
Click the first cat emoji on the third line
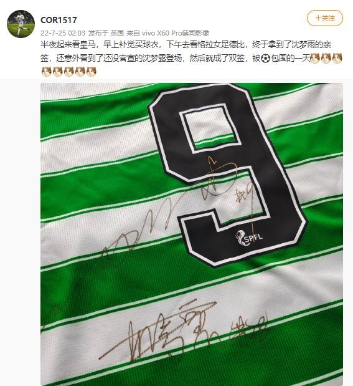(46, 72)
